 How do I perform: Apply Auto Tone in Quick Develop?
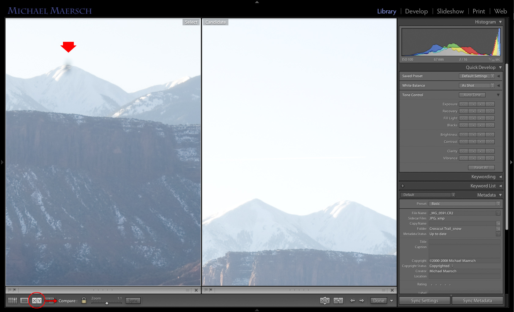point(472,95)
